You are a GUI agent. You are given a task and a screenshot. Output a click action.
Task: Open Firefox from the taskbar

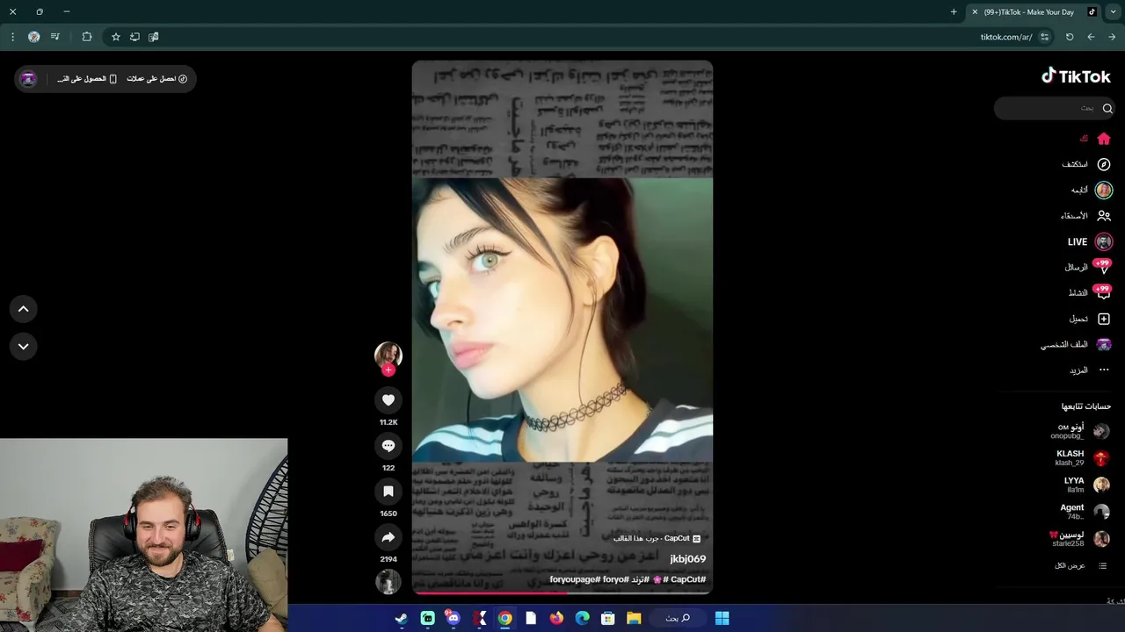coord(556,618)
